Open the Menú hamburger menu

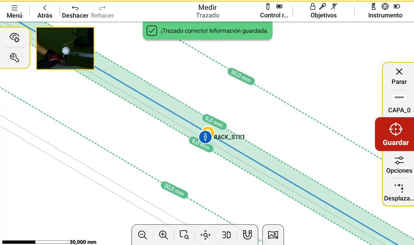point(15,12)
